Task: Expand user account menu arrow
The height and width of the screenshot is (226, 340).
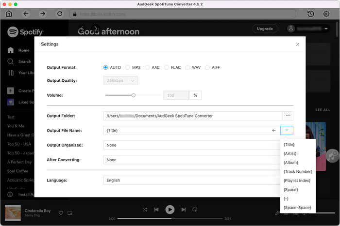Action: [326, 29]
